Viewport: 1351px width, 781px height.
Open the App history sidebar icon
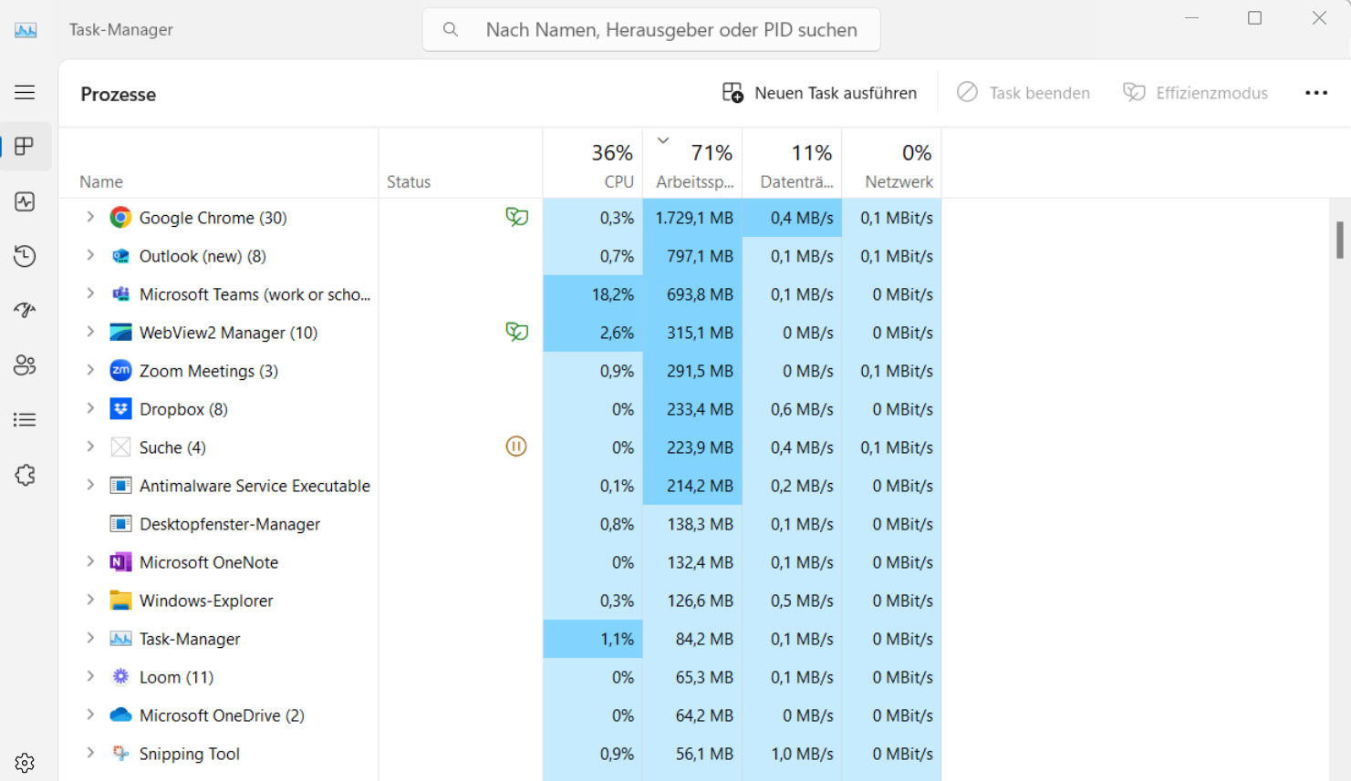(x=25, y=256)
